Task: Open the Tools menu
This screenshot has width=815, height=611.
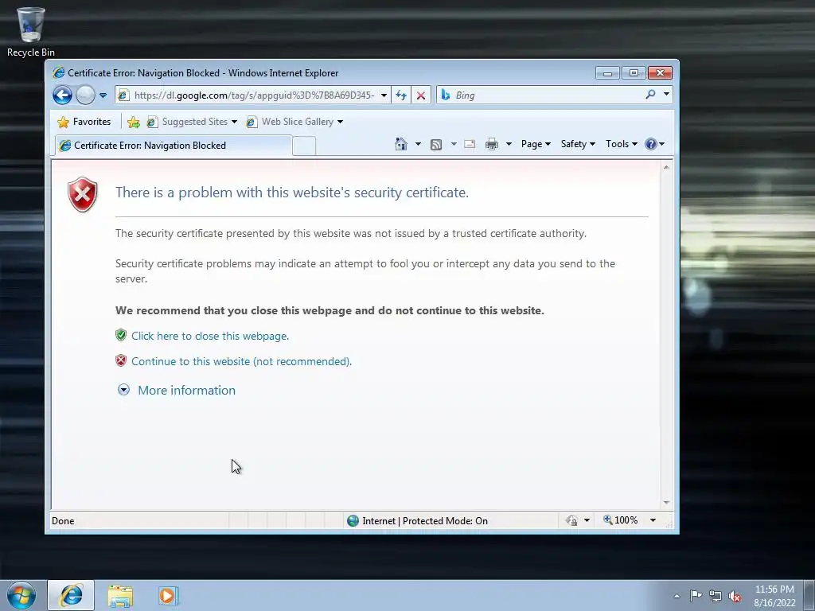Action: click(621, 144)
